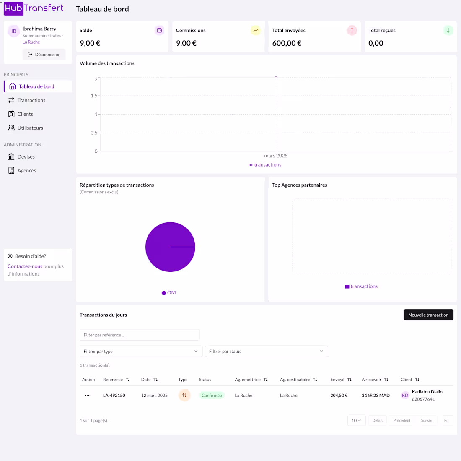Viewport: 461px width, 461px height.
Task: Click the Solde wallet icon
Action: click(159, 30)
